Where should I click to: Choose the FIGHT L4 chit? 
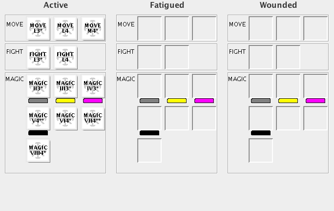click(x=65, y=57)
